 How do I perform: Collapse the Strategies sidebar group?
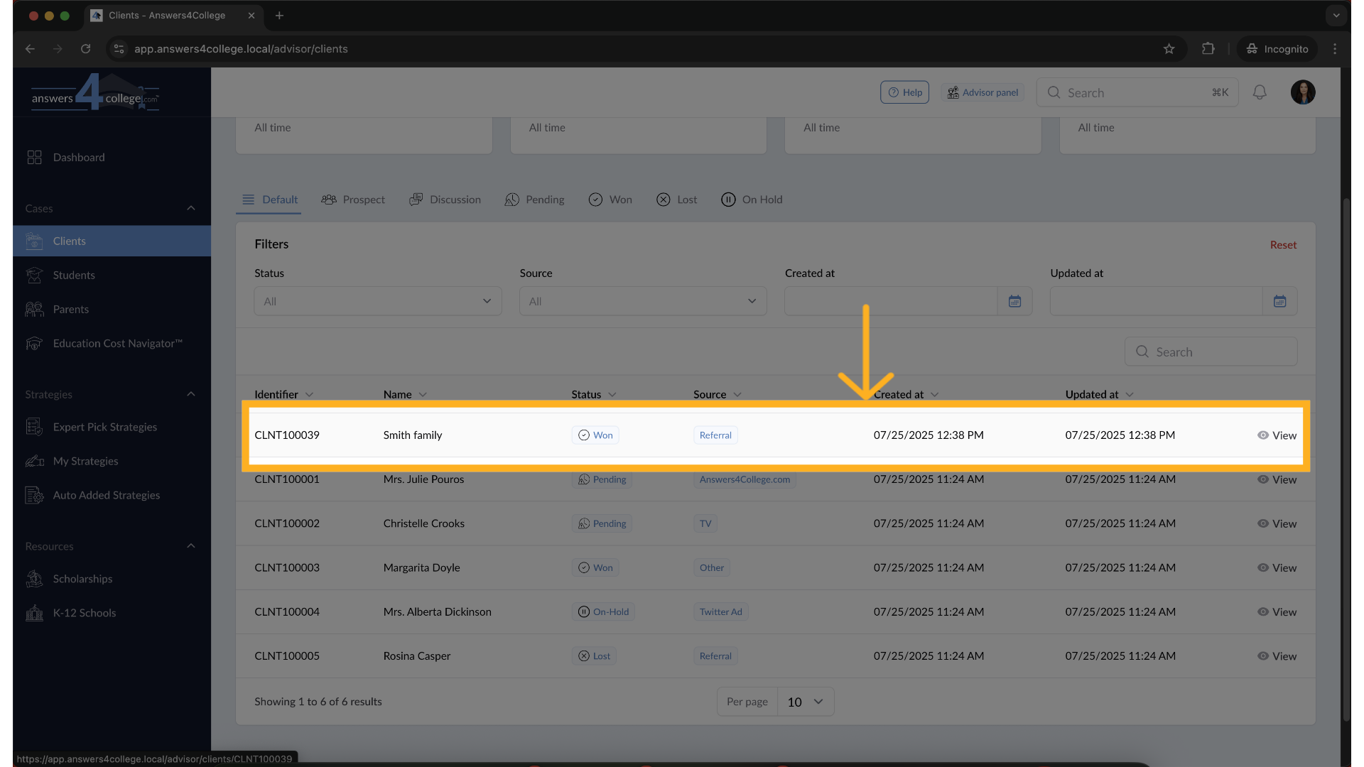click(190, 394)
